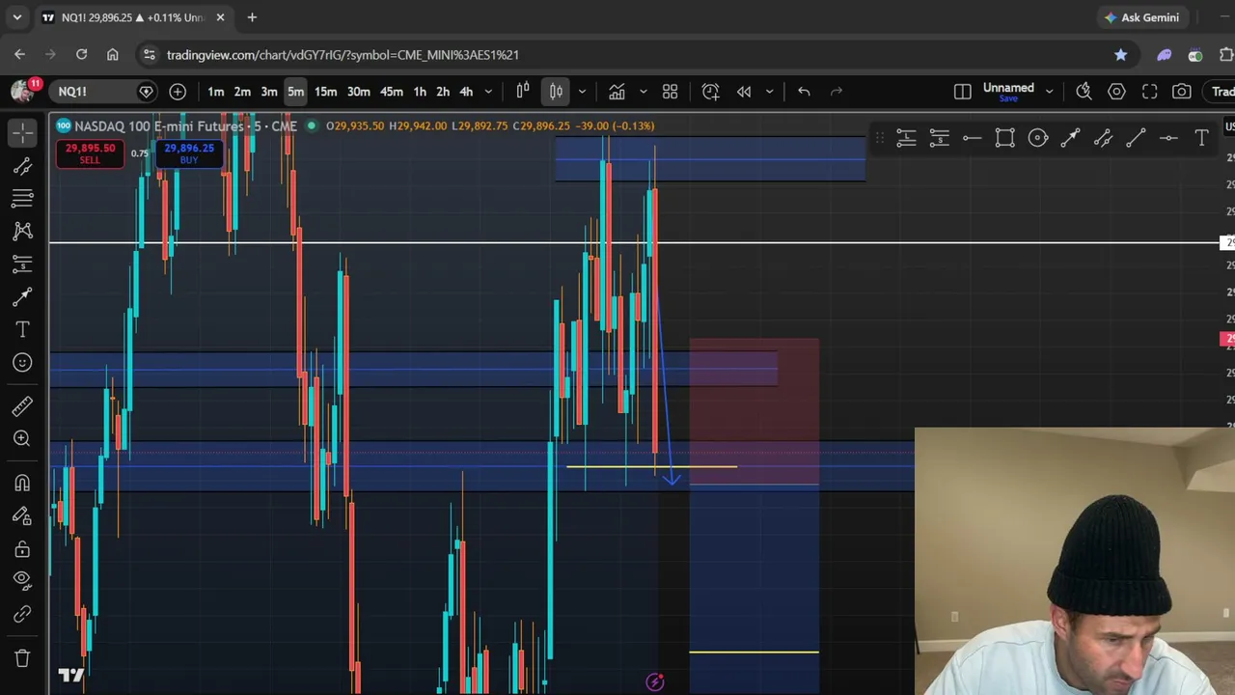Toggle lock all drawings
Screen dimensions: 1235x695
click(x=22, y=548)
